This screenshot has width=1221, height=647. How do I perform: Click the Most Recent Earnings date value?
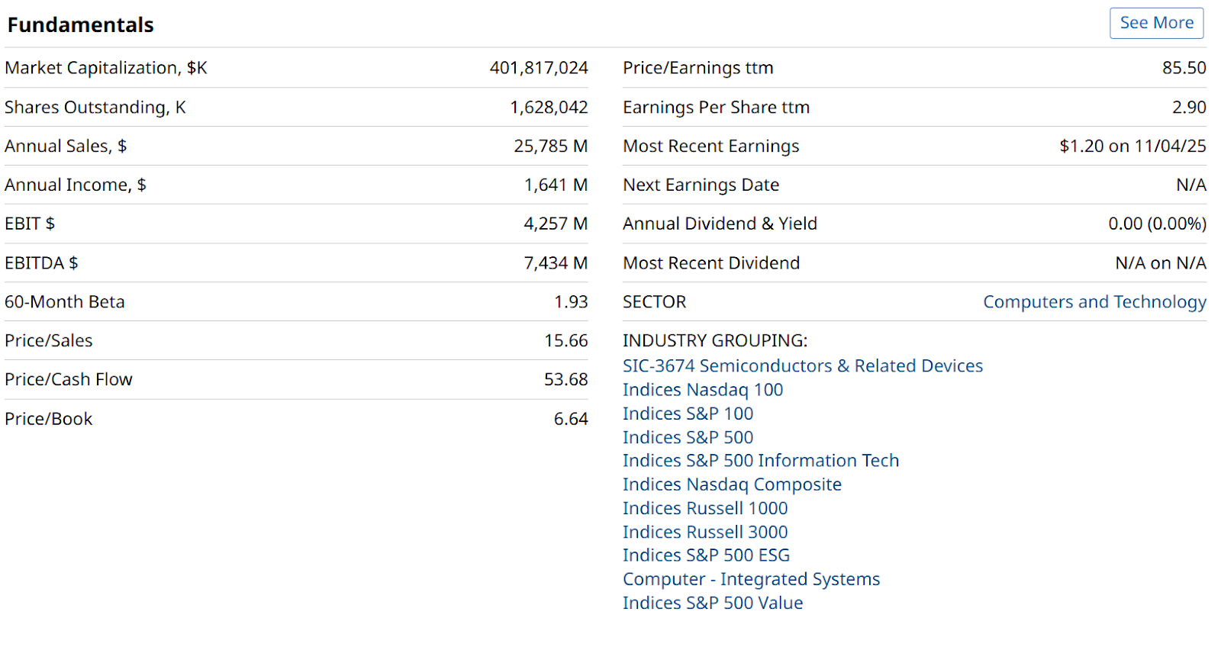point(1132,146)
